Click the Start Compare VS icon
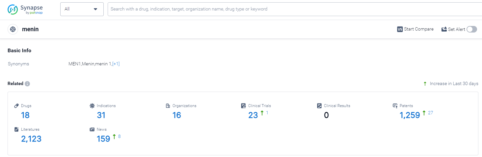The height and width of the screenshot is (157, 482). coord(400,29)
